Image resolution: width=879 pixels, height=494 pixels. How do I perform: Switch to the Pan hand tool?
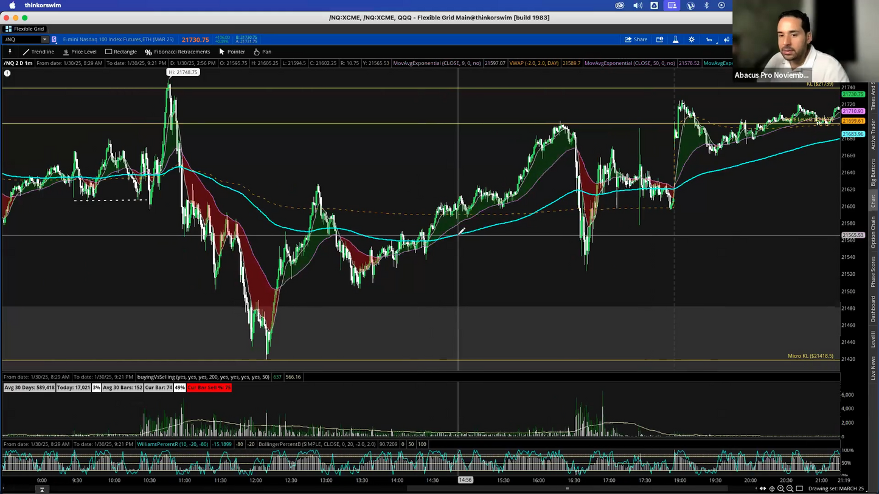pos(262,52)
